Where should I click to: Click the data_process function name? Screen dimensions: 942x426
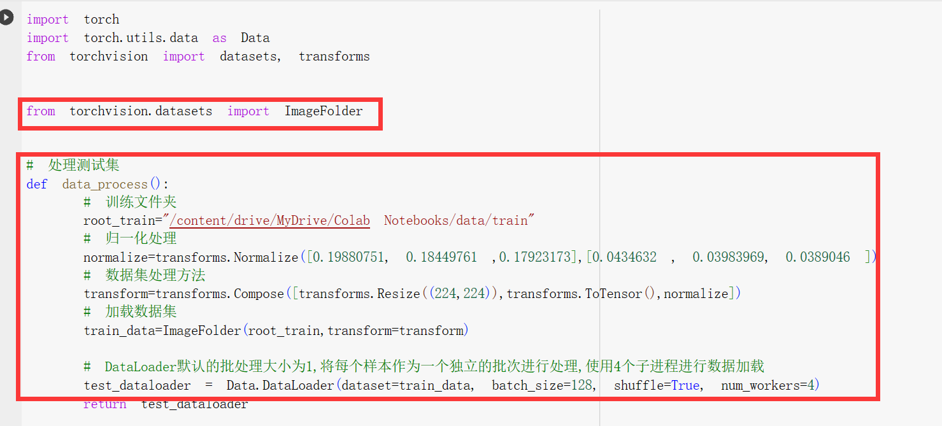(x=105, y=184)
